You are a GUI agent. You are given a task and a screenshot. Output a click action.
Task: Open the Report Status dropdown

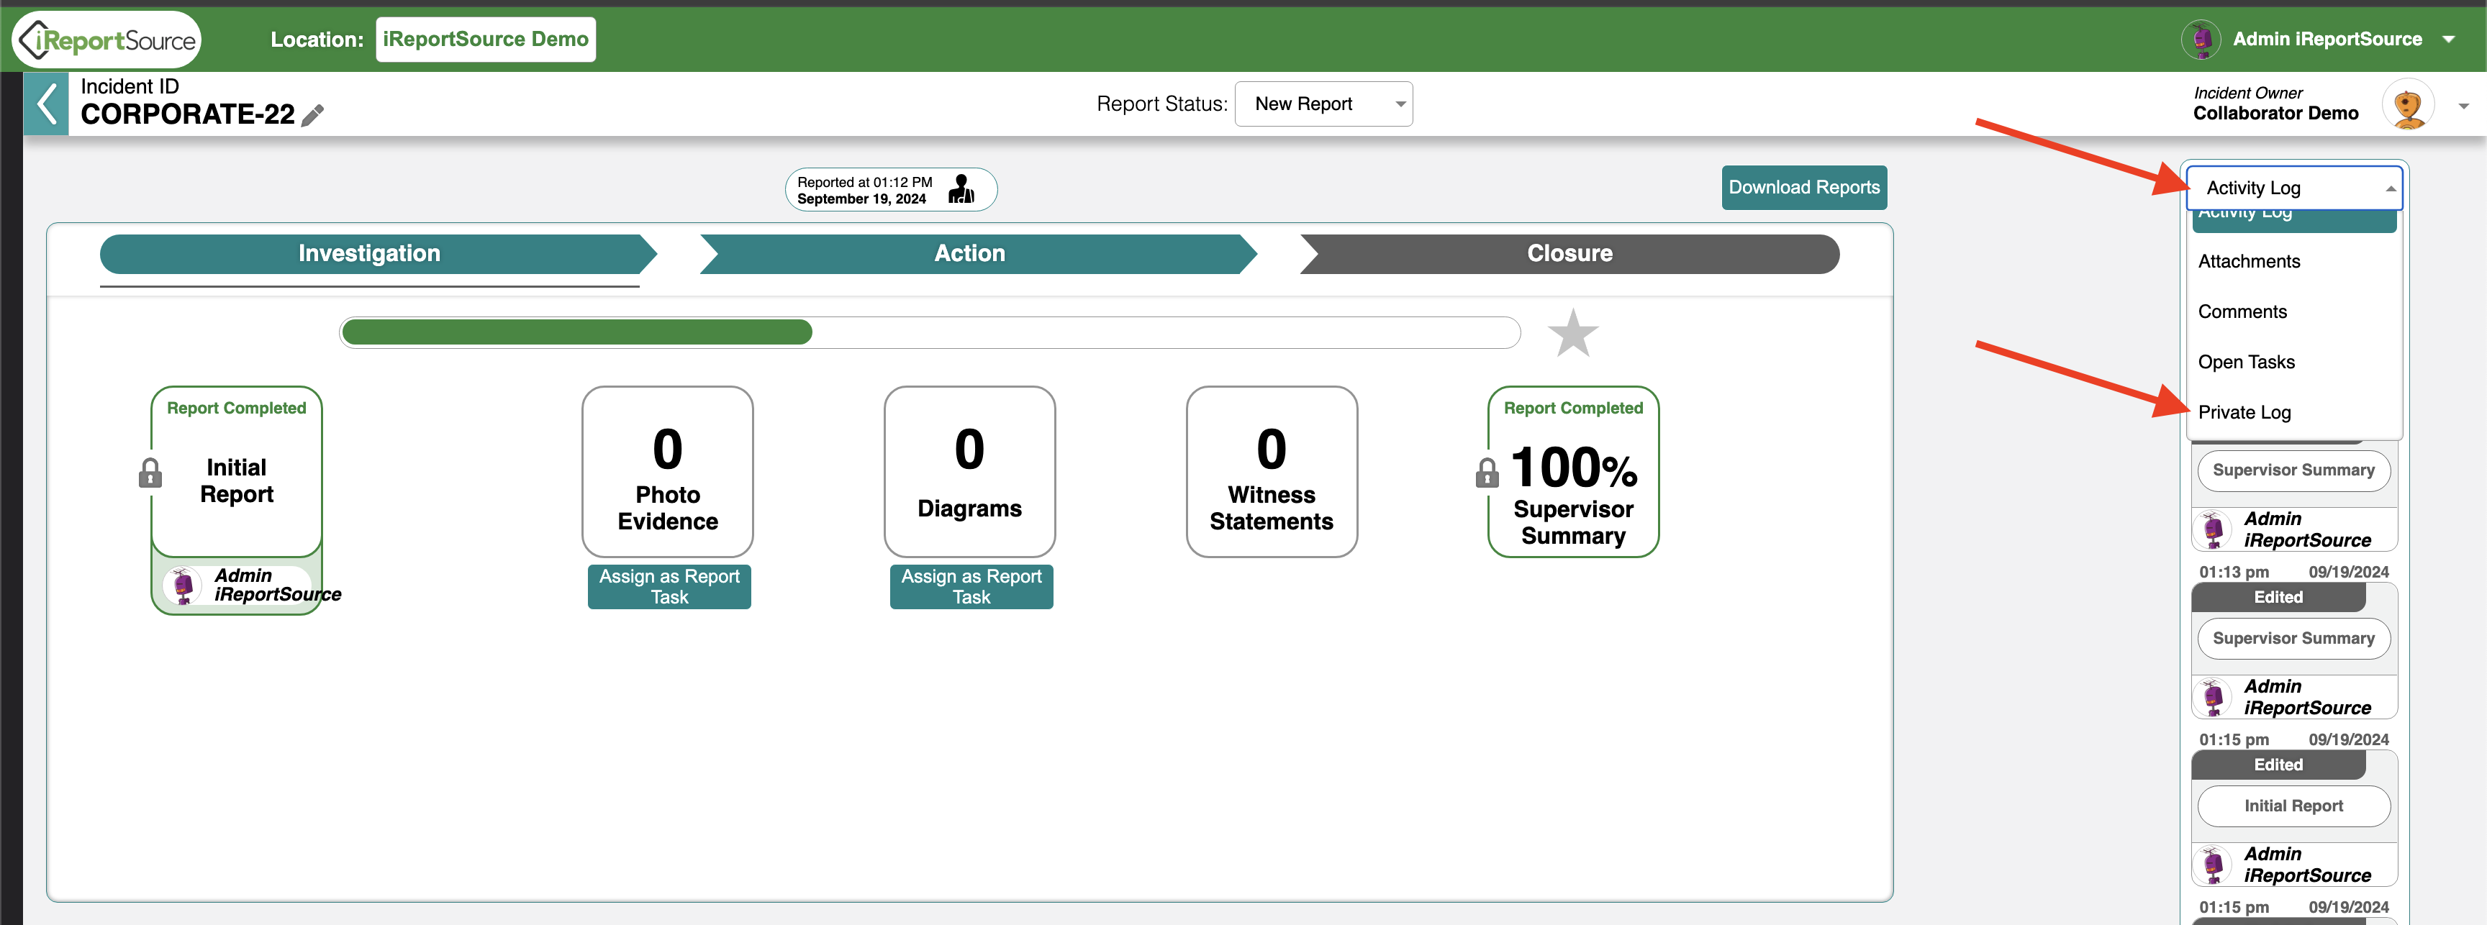1323,104
